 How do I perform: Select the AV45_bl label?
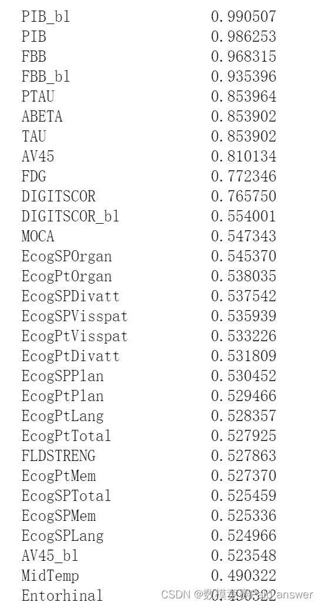tap(50, 555)
